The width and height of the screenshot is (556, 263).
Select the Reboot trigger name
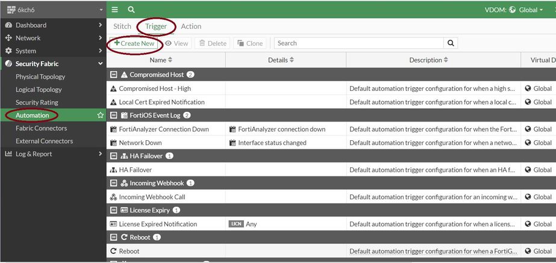point(129,252)
